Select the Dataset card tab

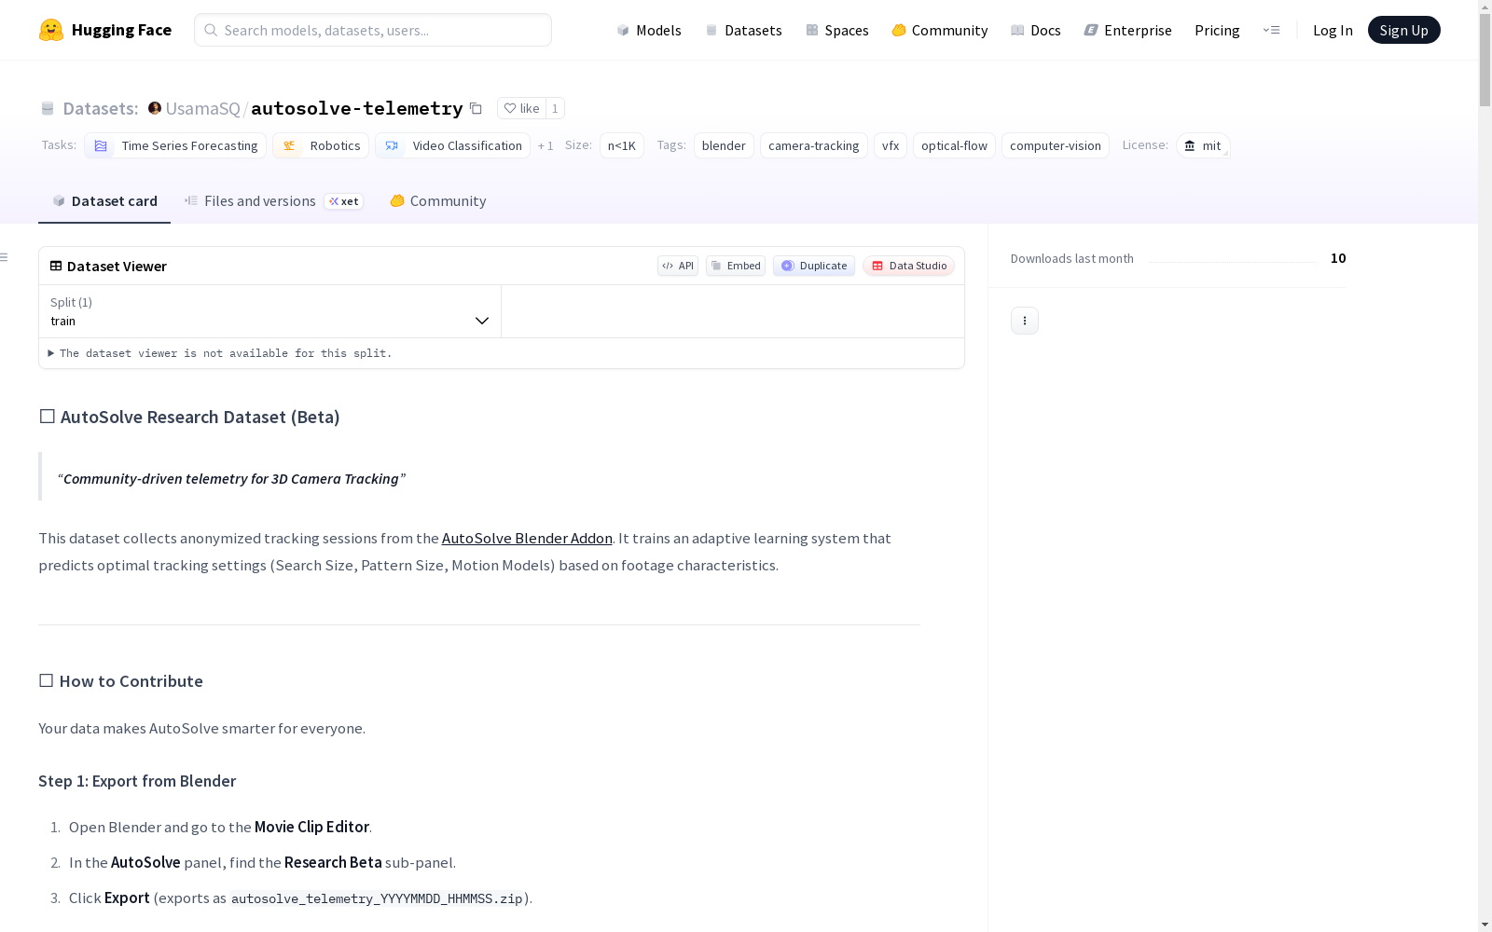104,201
